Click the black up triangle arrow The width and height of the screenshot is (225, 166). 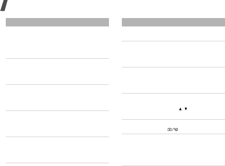point(180,109)
